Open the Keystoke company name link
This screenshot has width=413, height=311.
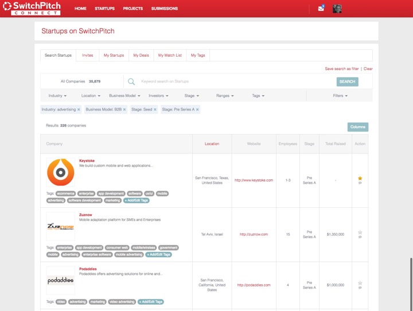point(87,160)
